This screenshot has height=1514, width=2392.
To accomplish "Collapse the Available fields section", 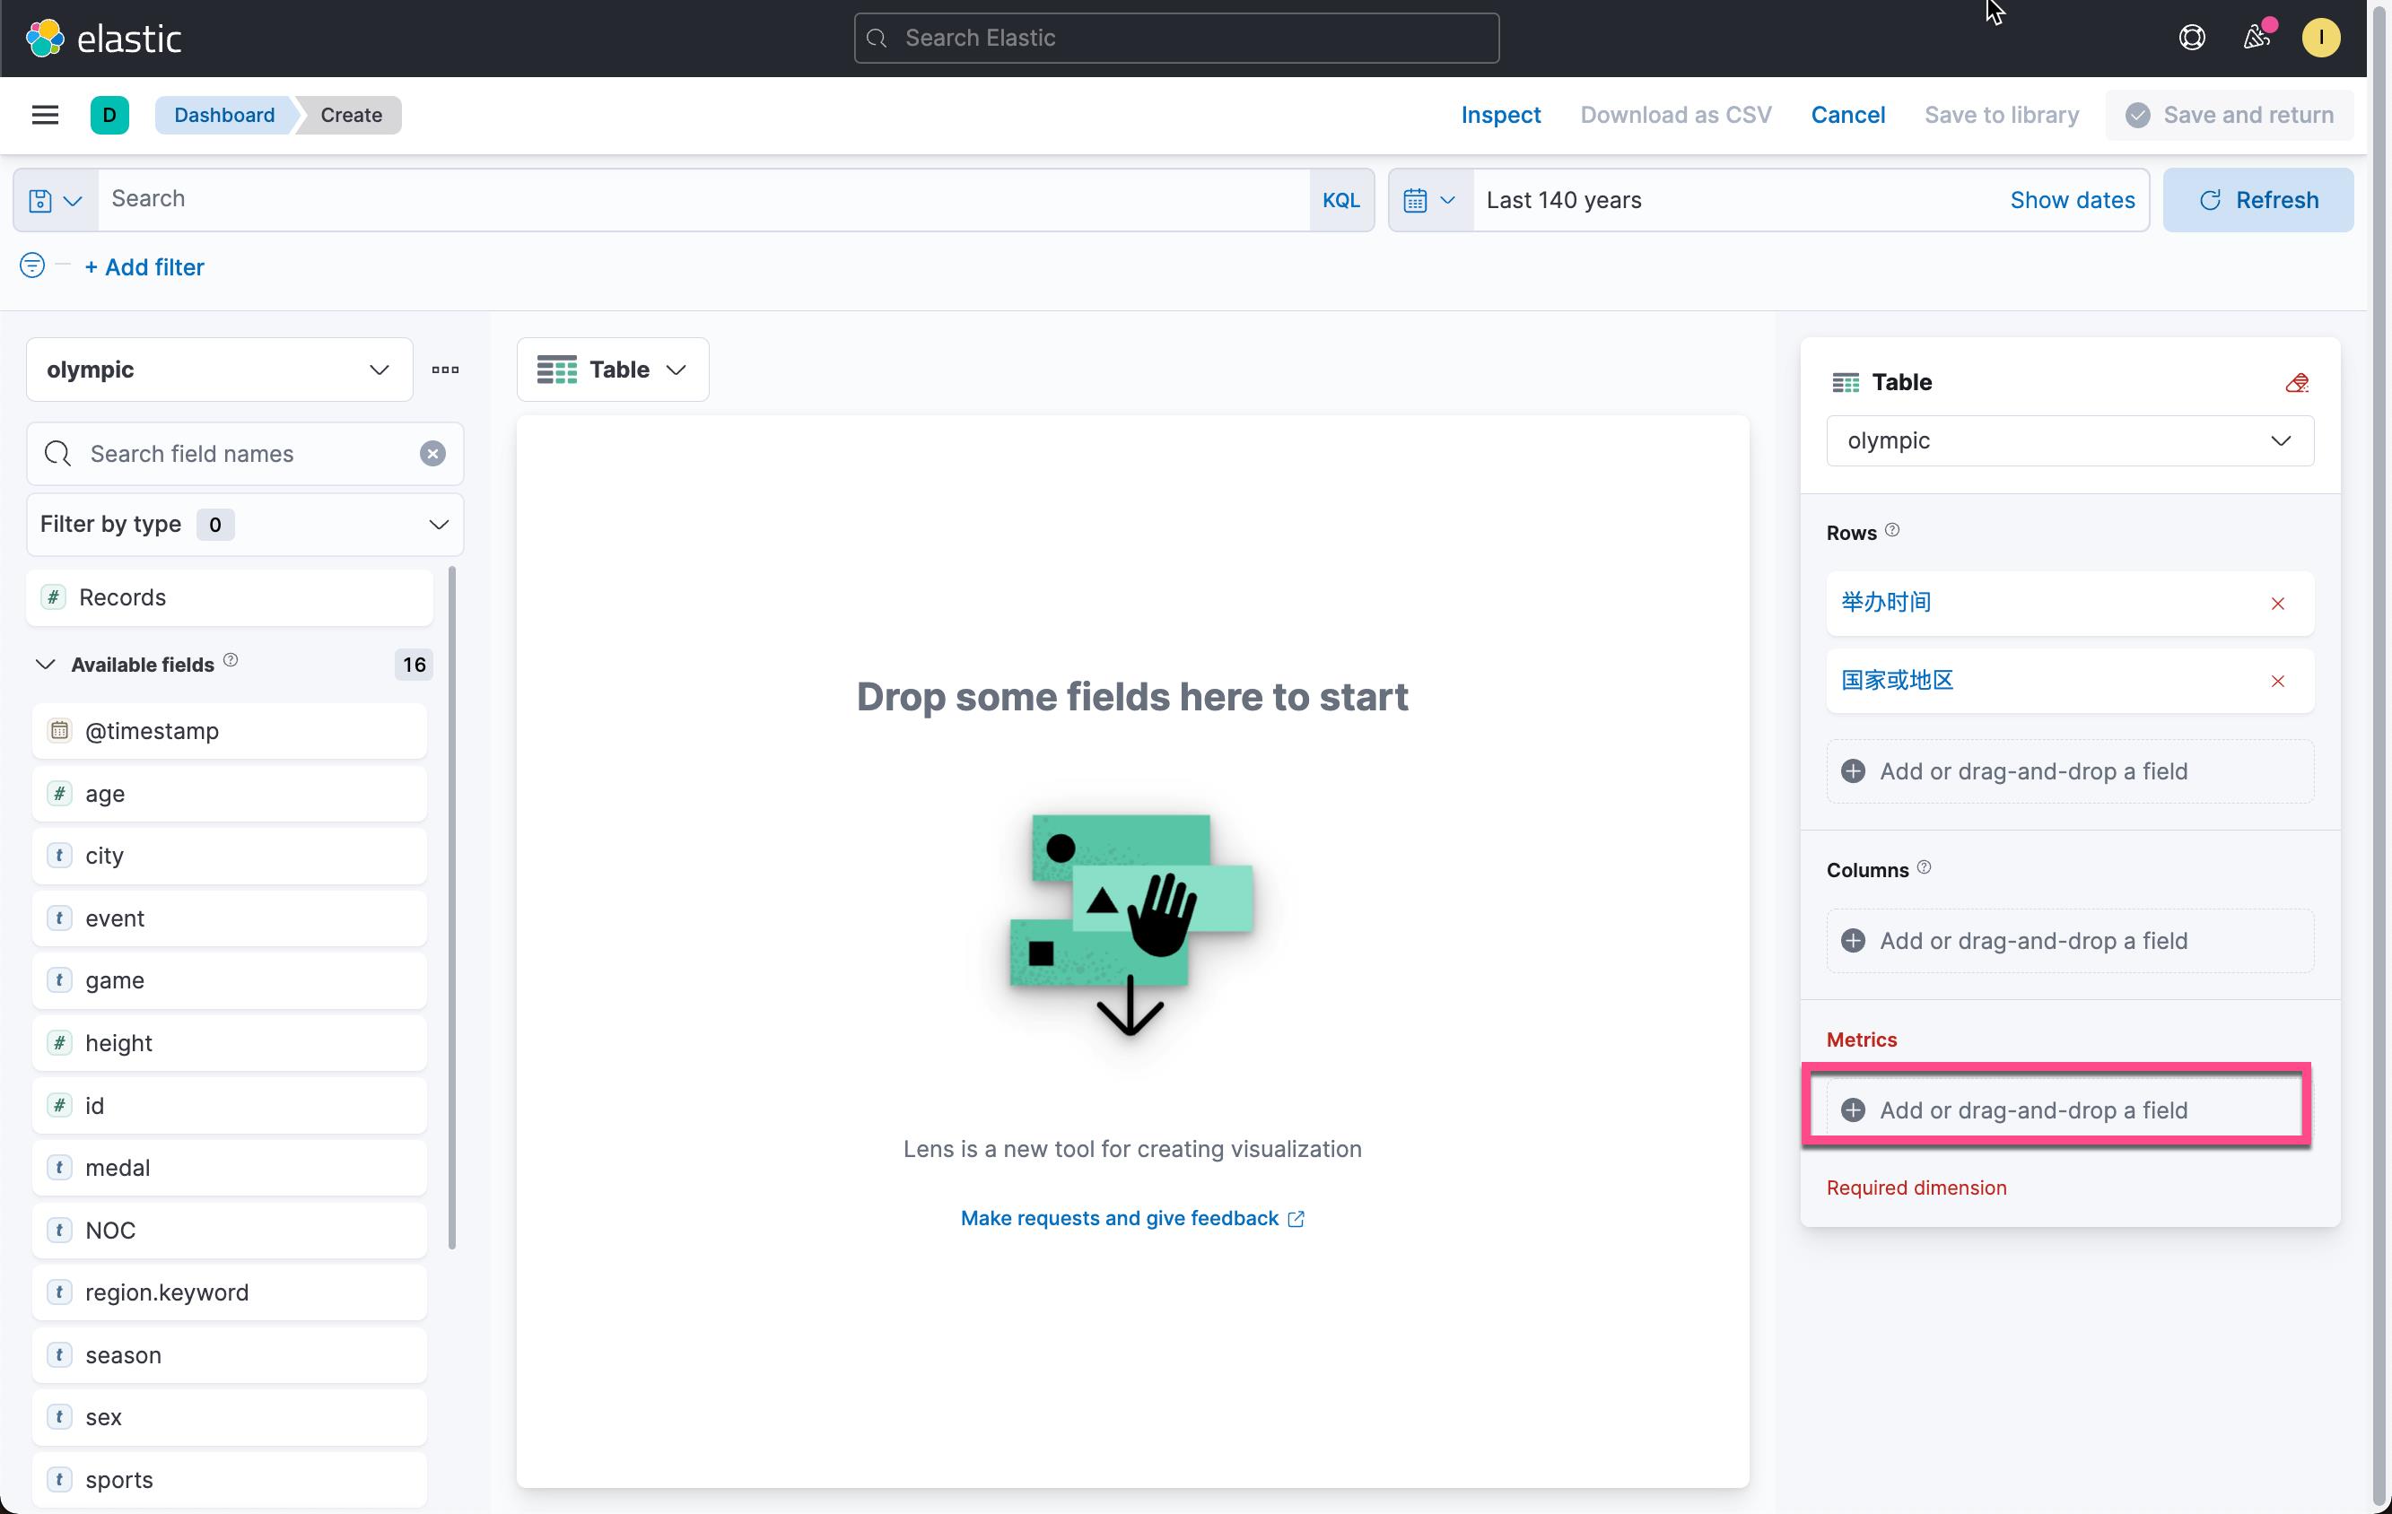I will (45, 665).
